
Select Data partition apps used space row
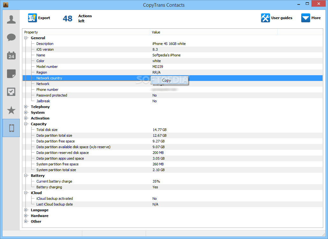click(x=172, y=158)
